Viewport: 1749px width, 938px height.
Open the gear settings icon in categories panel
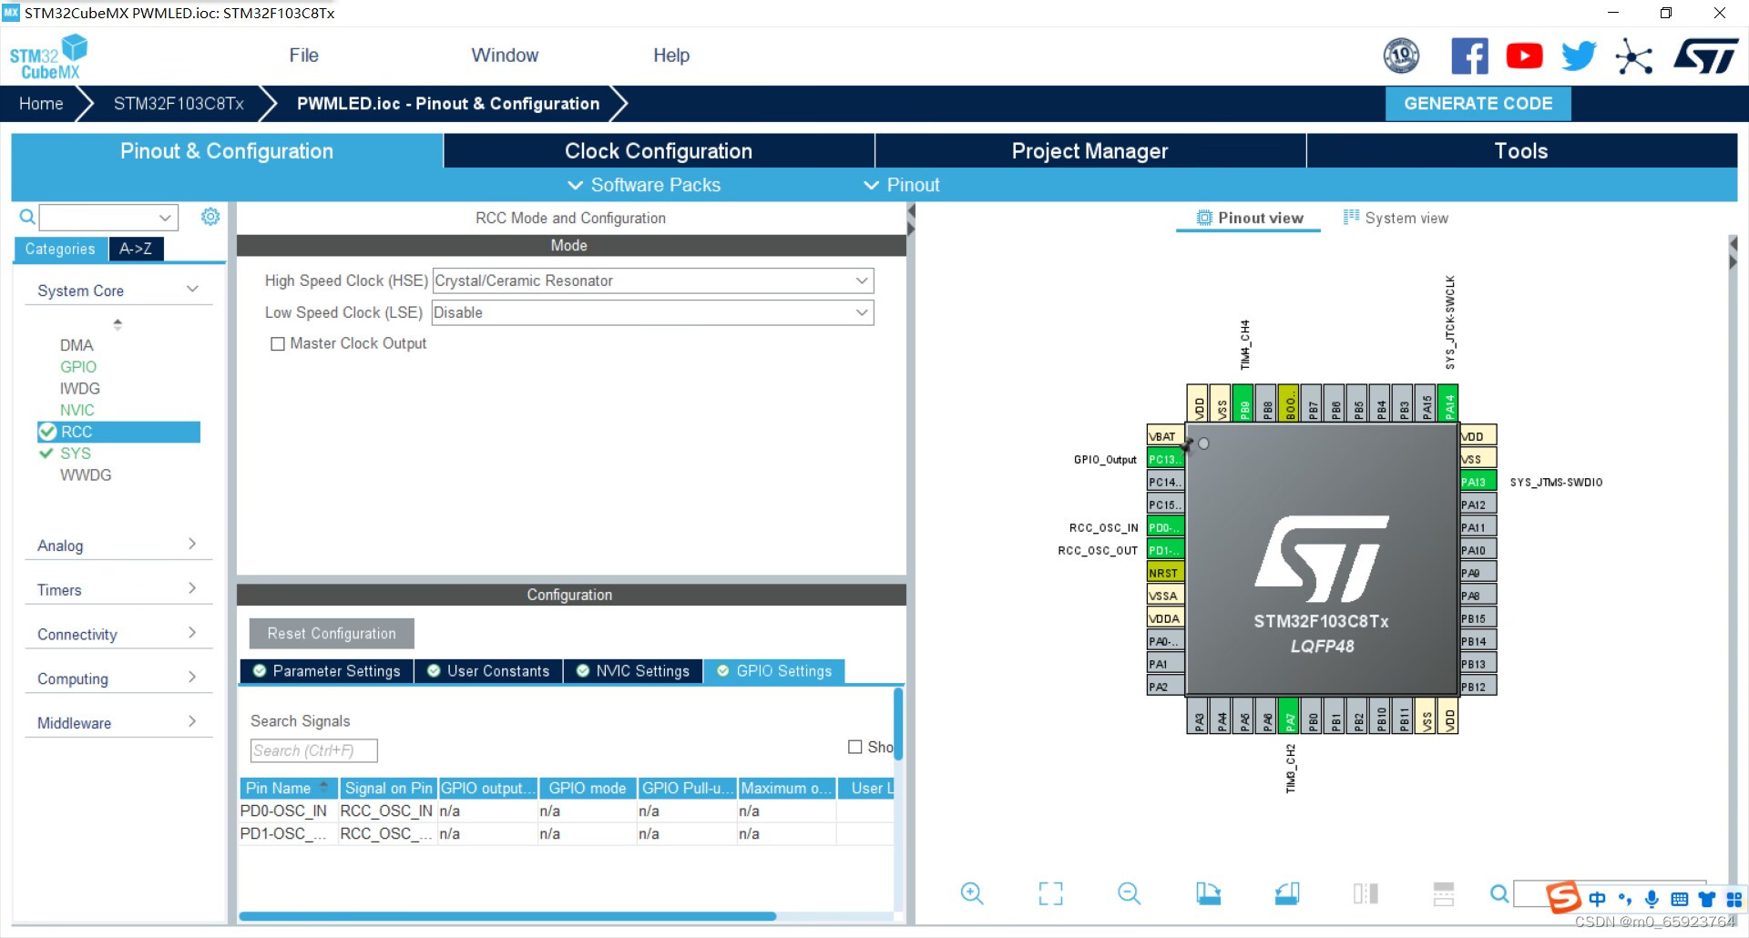click(x=210, y=216)
